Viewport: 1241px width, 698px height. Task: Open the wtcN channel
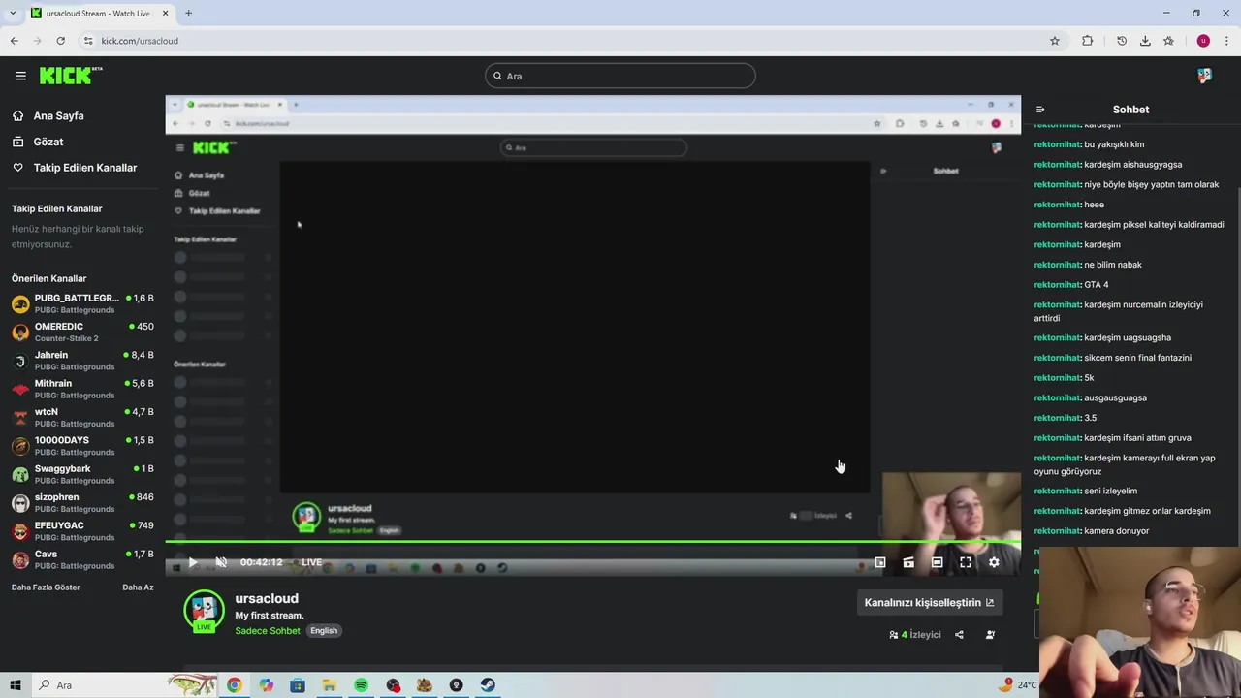click(x=82, y=418)
